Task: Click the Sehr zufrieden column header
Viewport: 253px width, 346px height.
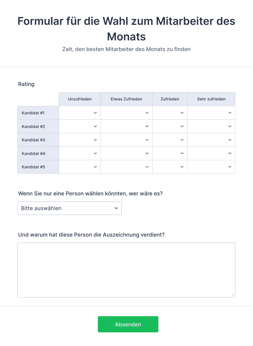Action: pyautogui.click(x=211, y=99)
